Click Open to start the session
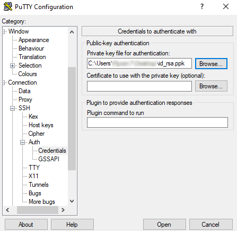 (164, 225)
